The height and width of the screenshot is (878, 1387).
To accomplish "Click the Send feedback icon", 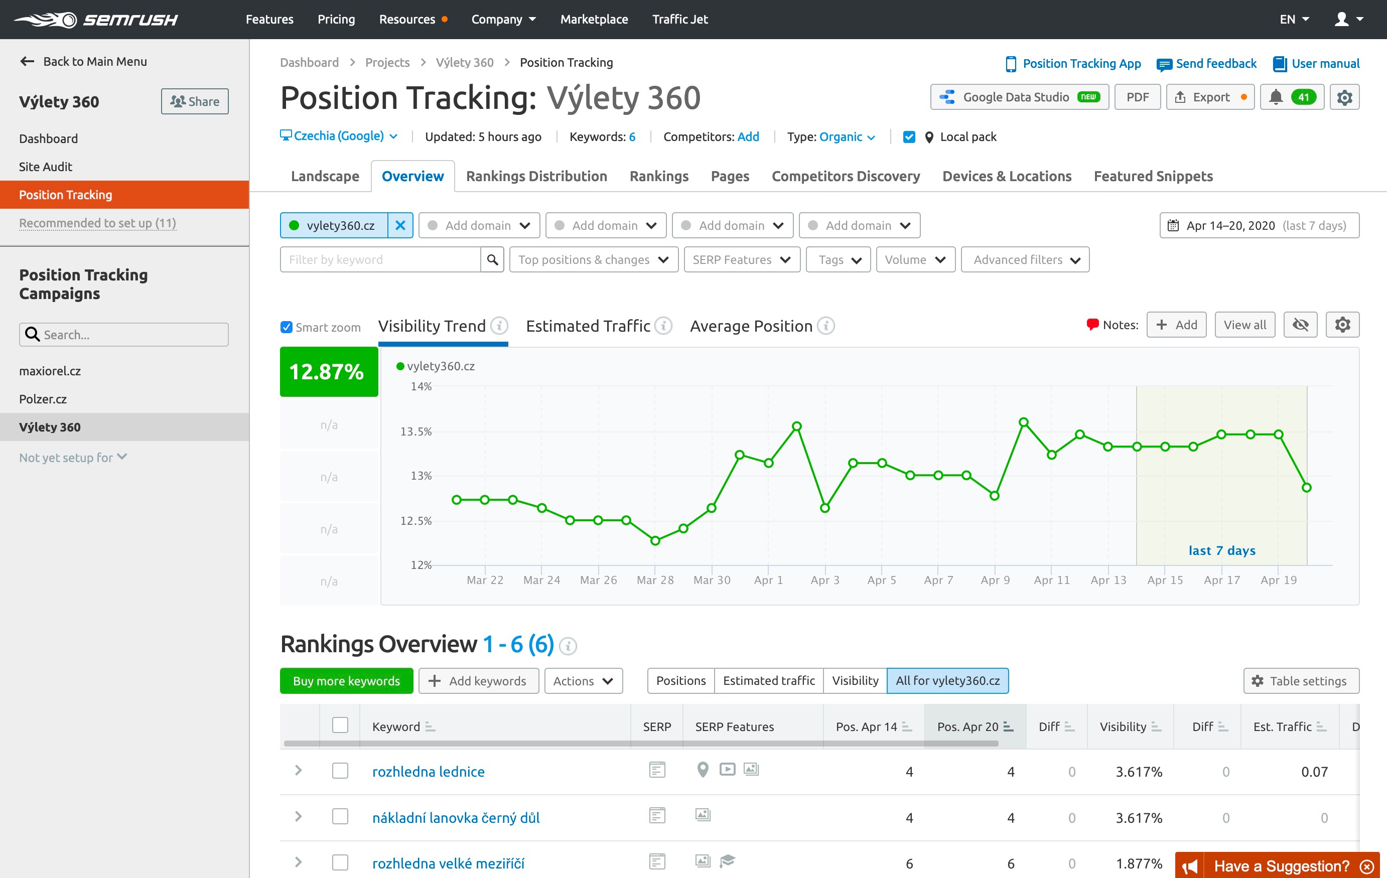I will click(1166, 64).
